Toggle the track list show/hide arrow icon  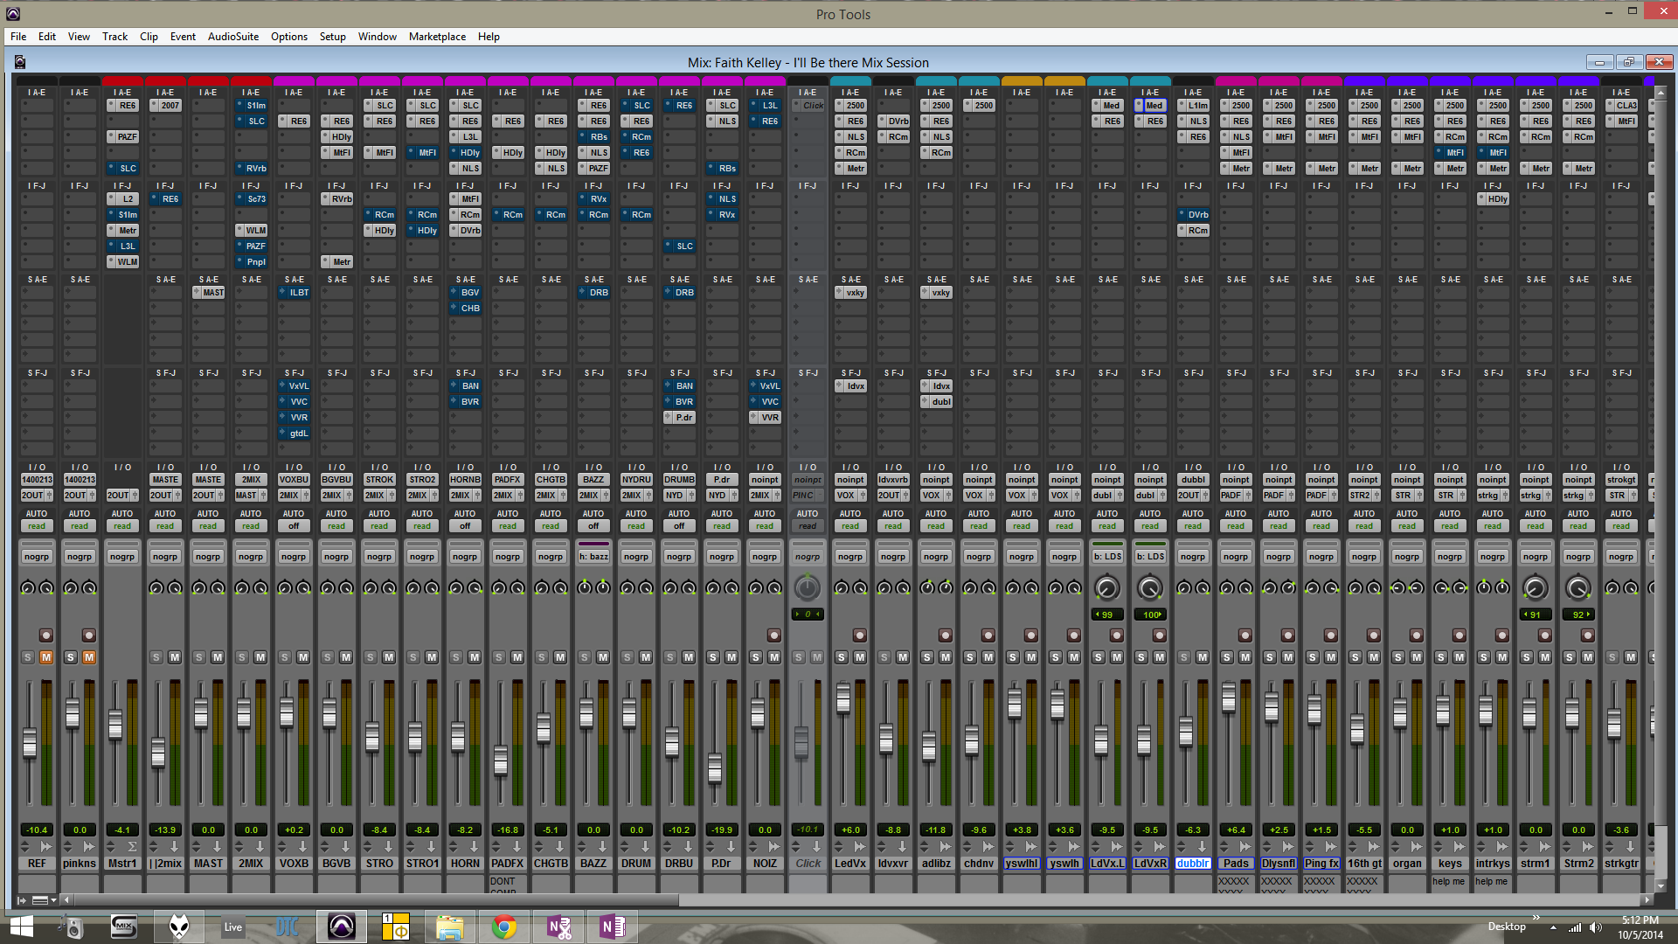21,900
